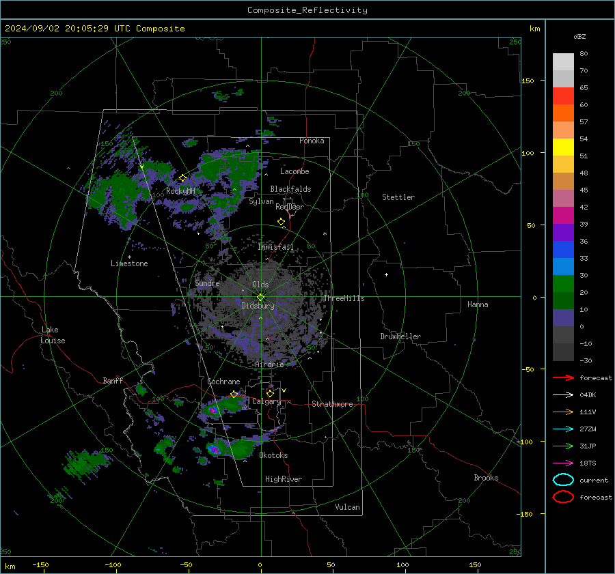Click the yellow radar-site diamond above Didsbury
This screenshot has width=615, height=574.
click(x=260, y=298)
